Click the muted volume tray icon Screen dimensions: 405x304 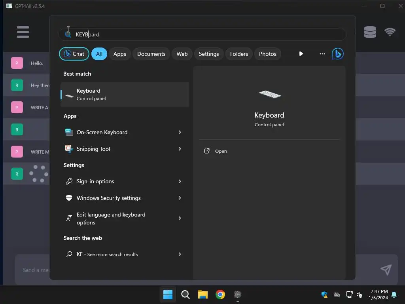360,294
